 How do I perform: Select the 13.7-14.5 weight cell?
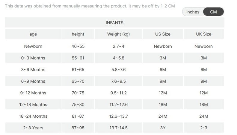coord(118,128)
